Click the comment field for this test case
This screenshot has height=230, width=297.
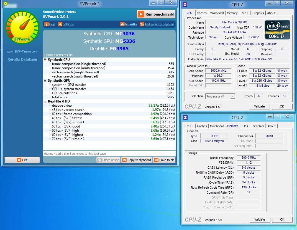109,154
